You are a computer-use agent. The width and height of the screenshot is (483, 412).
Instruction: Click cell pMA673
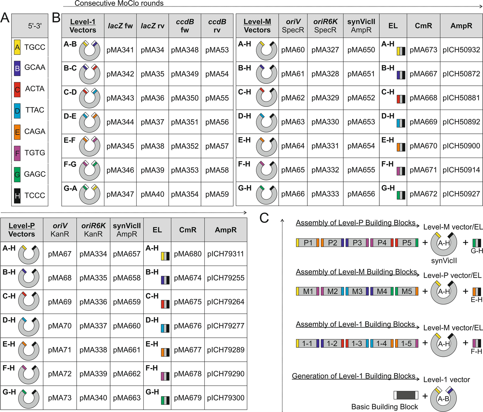[423, 50]
